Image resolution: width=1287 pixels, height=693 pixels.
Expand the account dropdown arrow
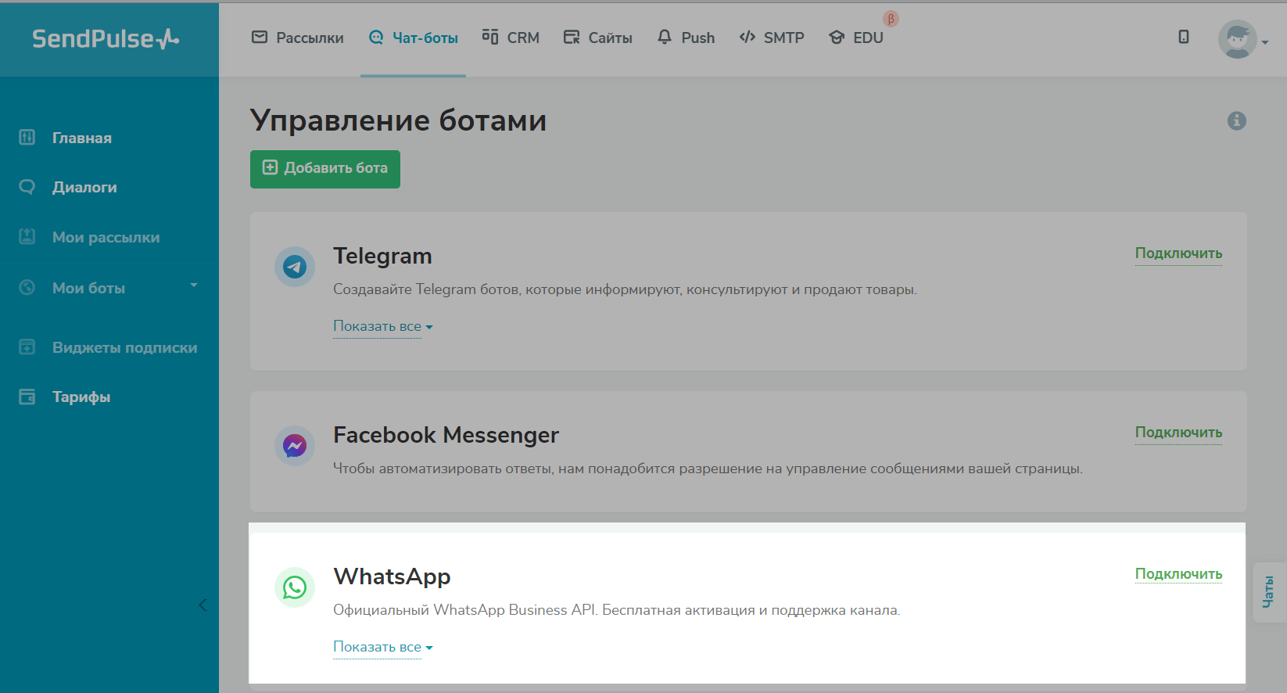(1265, 42)
